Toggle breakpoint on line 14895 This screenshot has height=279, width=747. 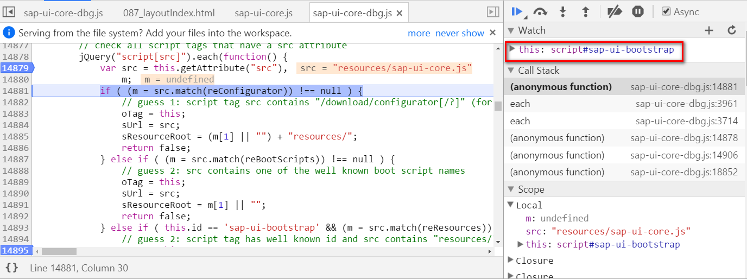tap(16, 250)
